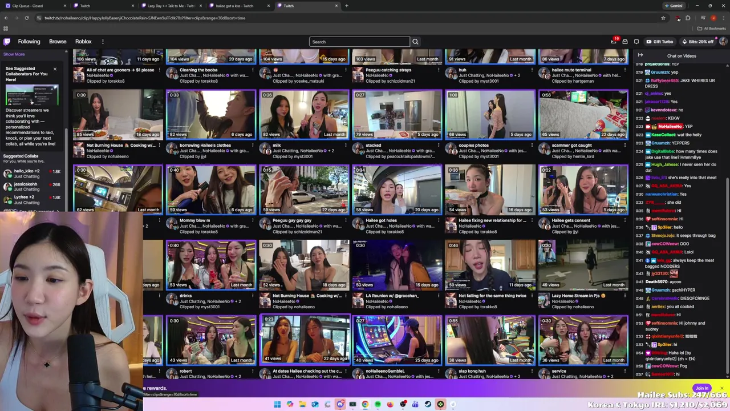Open 'borrowing Hailee's clothes' clip thumbnail
This screenshot has height=411, width=730.
coord(211,115)
